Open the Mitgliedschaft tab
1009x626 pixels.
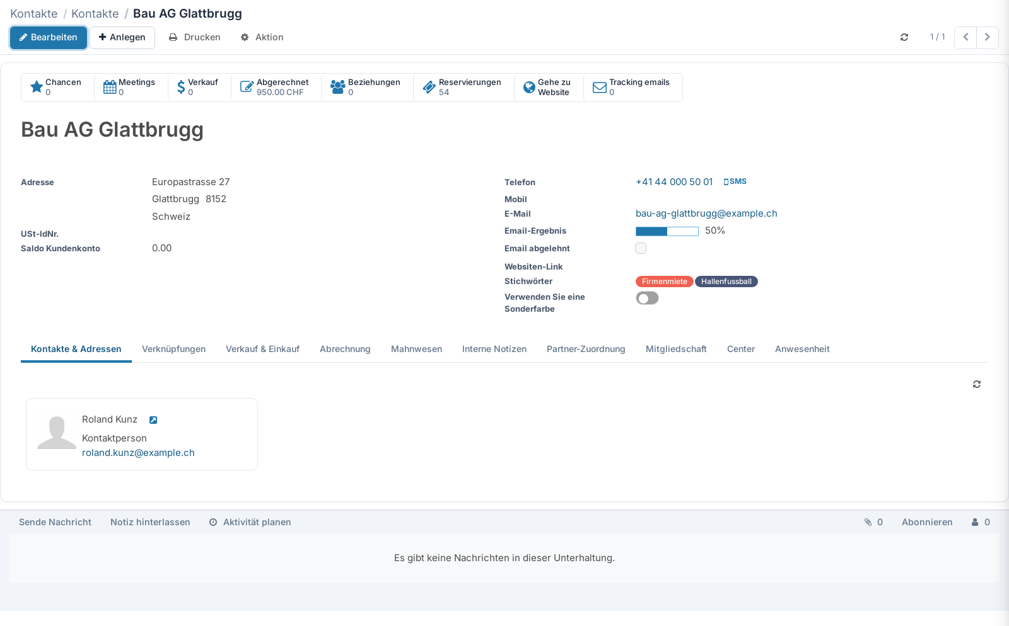coord(676,349)
